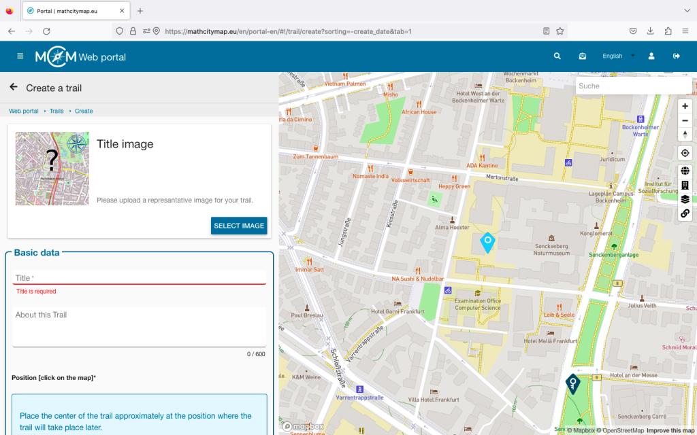Open the inbox messages icon
Screen dimensions: 697x435
tap(582, 56)
